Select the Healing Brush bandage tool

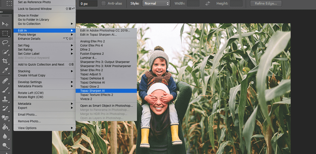click(x=5, y=81)
